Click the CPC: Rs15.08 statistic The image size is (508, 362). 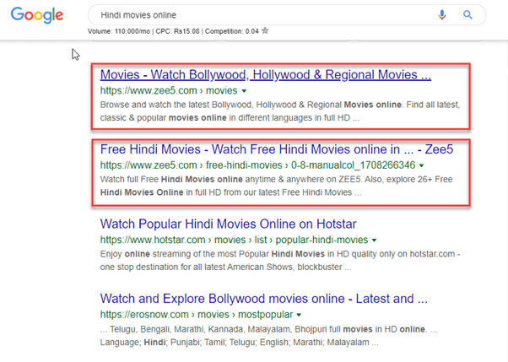[177, 31]
